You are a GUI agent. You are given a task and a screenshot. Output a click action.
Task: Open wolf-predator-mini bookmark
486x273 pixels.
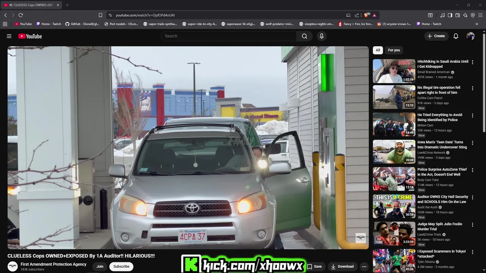277,24
